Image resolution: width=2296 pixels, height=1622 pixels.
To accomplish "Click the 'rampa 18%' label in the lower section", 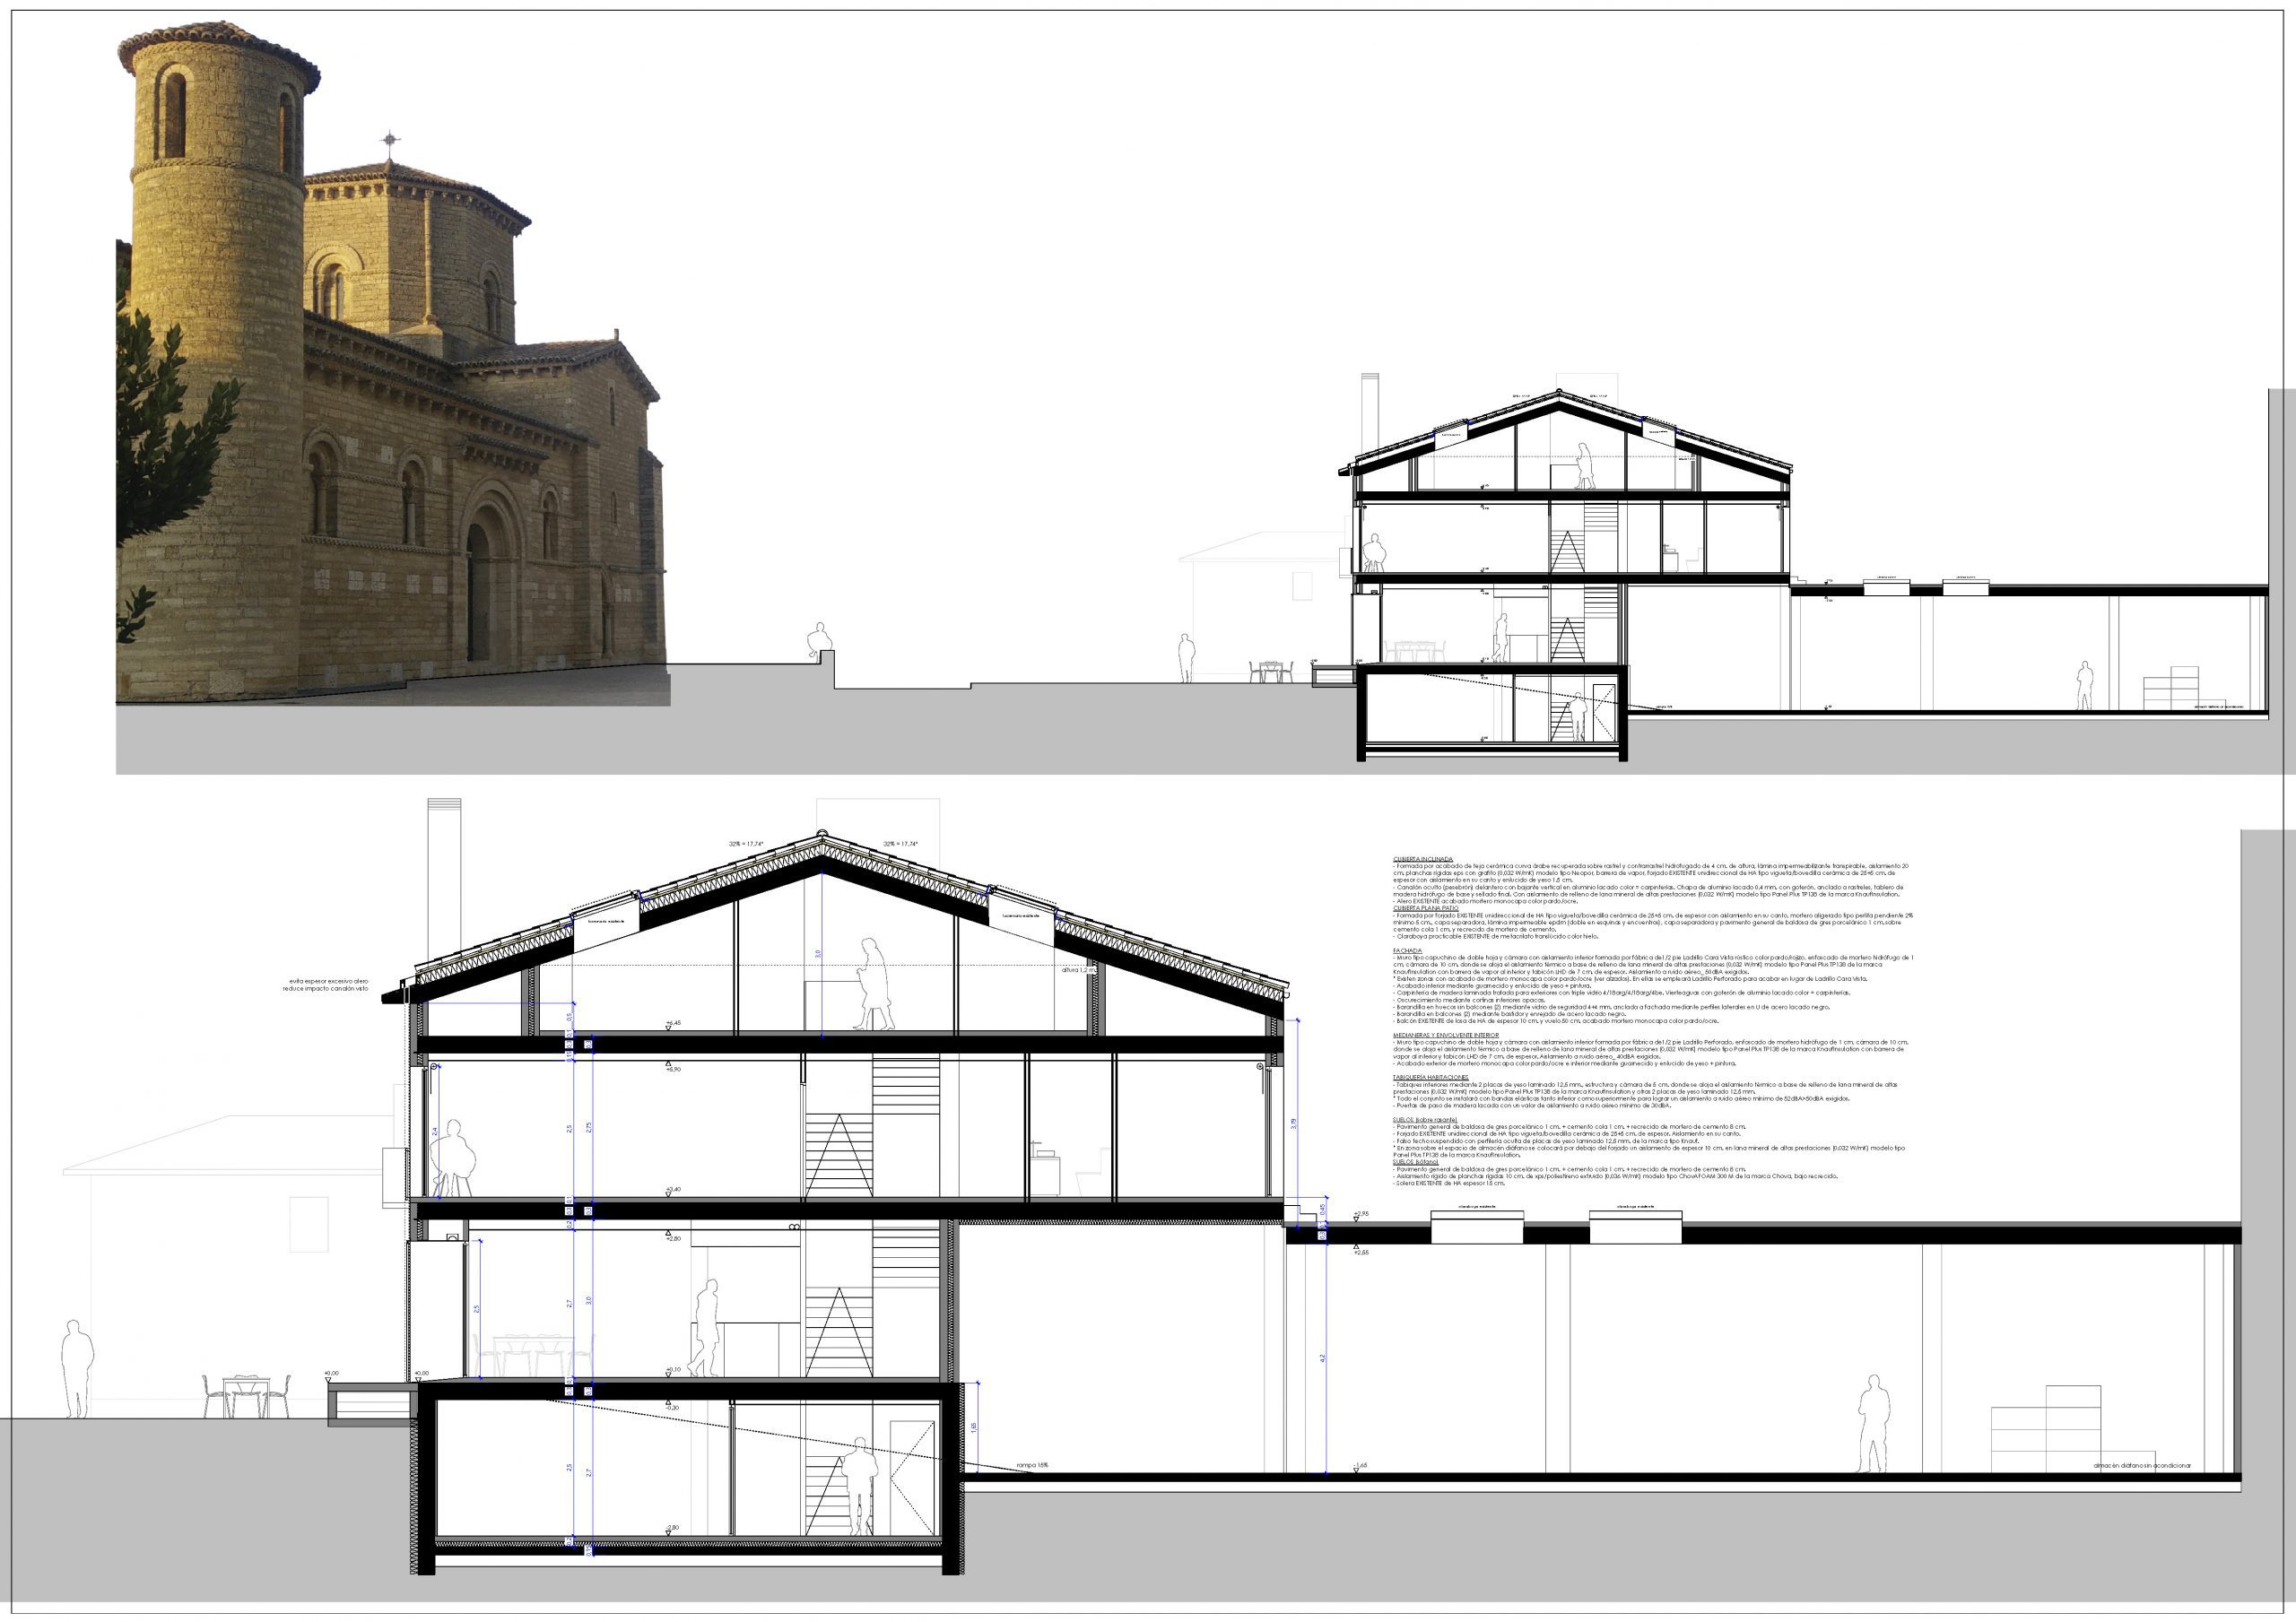I will click(x=1032, y=1465).
